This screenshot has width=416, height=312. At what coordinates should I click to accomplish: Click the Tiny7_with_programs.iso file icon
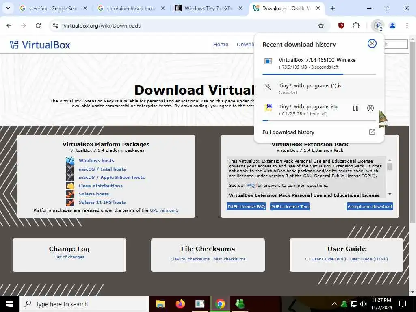(x=268, y=108)
